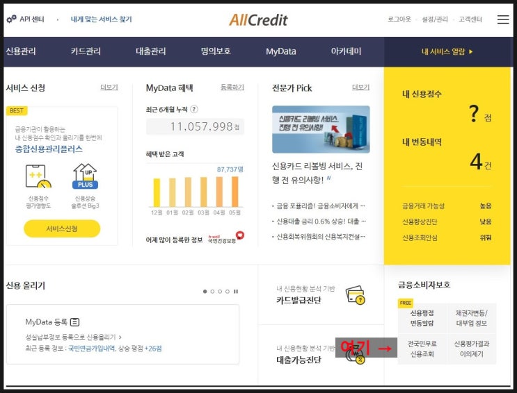Click the 87,737명 chart label
Image resolution: width=517 pixels, height=393 pixels.
[230, 169]
